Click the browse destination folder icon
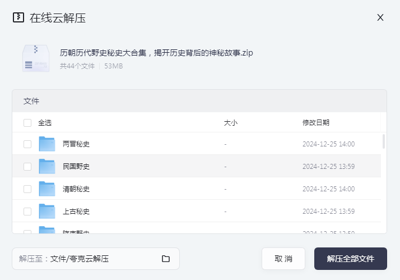Image resolution: width=400 pixels, height=280 pixels. click(166, 259)
